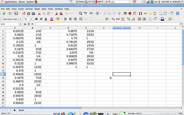Cut selection with the scissors icon
This screenshot has height=115, width=184.
[x=39, y=13]
